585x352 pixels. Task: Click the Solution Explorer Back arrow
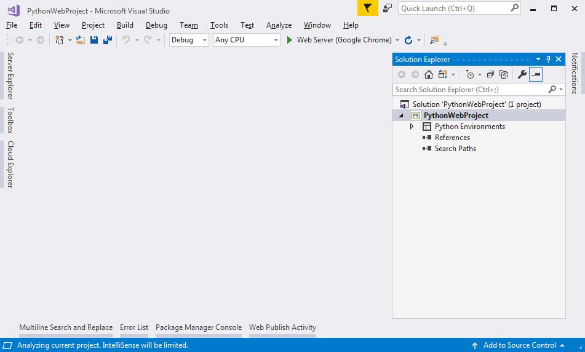[402, 74]
